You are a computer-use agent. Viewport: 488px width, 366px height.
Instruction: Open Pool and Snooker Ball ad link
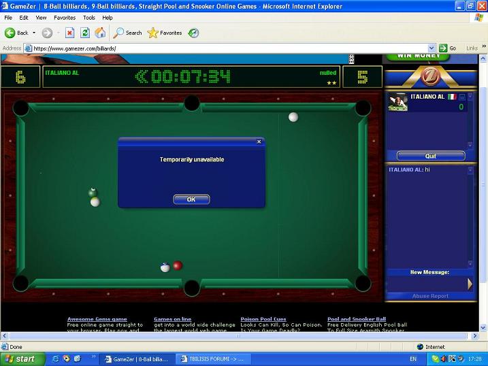[357, 319]
